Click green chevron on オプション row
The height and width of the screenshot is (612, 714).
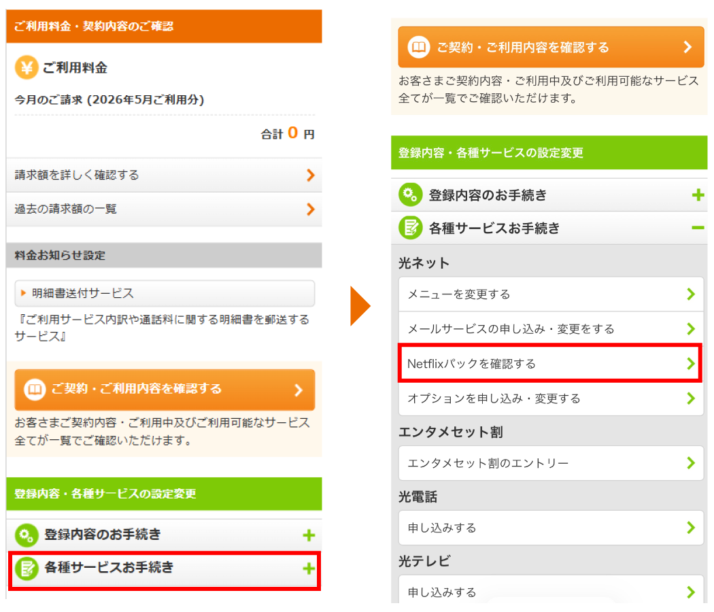691,398
